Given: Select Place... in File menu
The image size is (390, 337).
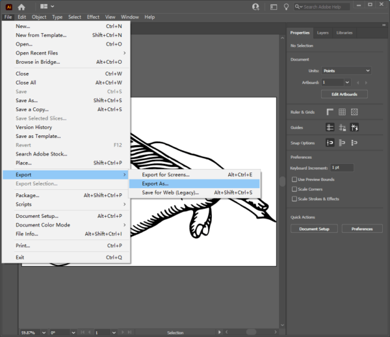Looking at the screenshot, I should [66, 163].
